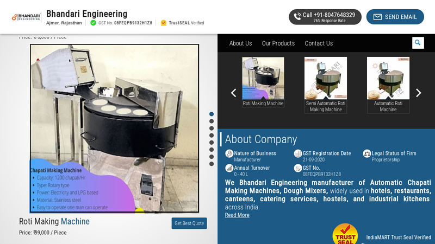Select the seventh slide dot
Viewport: 435px width, 244px height.
[212, 157]
